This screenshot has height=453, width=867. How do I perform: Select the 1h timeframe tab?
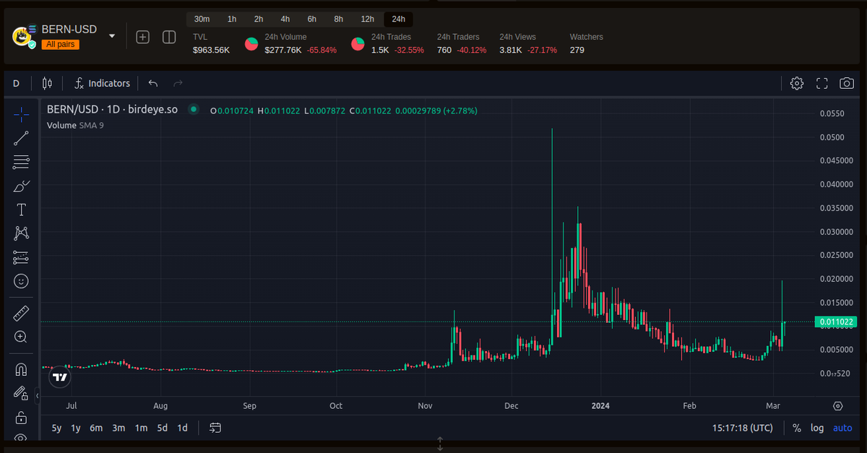pos(232,19)
